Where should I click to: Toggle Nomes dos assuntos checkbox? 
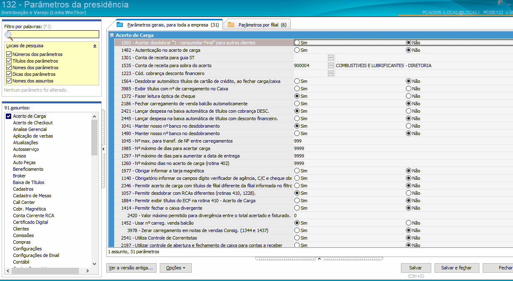[9, 81]
